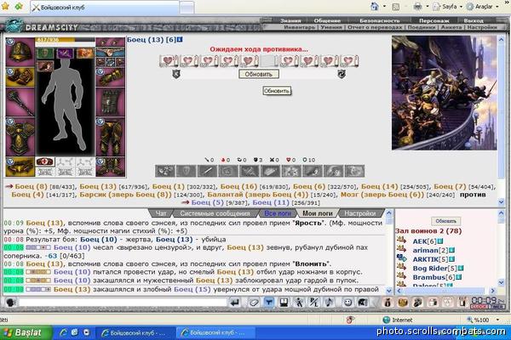This screenshot has width=511, height=340.
Task: Open the Инвентарь submenu link
Action: coord(300,27)
